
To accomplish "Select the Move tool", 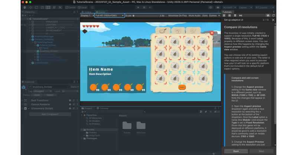I will 30,7.
